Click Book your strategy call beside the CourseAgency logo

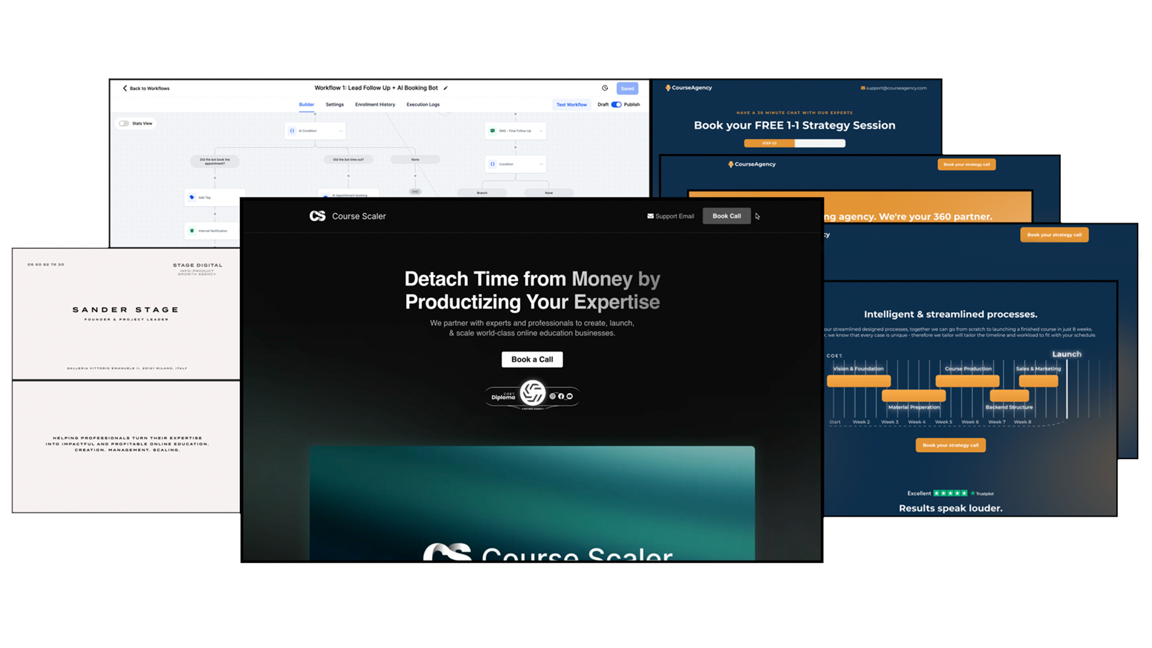[967, 164]
